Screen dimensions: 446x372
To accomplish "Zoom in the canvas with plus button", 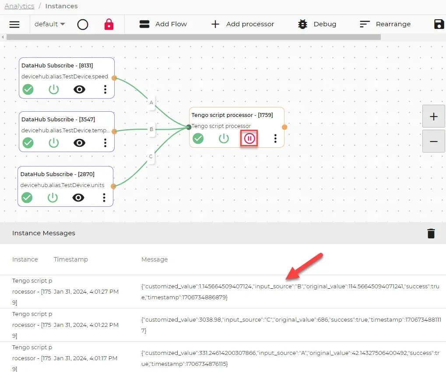I will tap(433, 116).
